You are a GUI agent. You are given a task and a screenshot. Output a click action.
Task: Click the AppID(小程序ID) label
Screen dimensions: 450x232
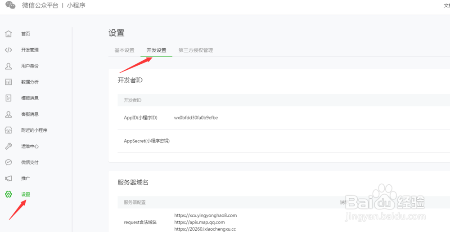[140, 118]
